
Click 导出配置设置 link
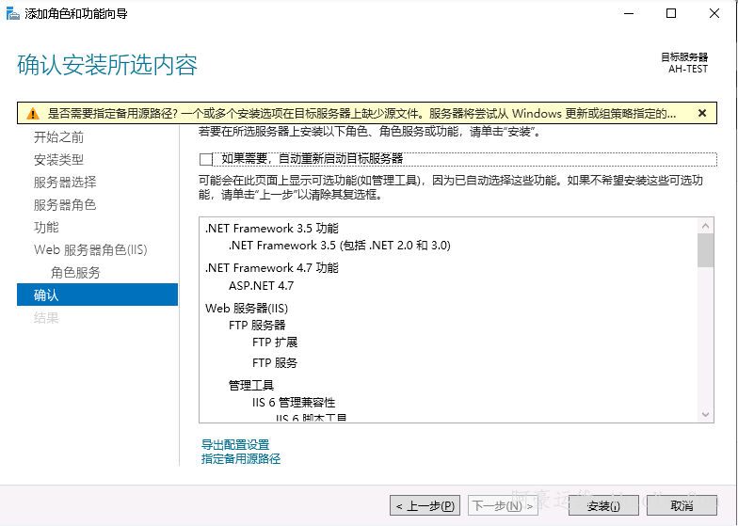pos(235,445)
